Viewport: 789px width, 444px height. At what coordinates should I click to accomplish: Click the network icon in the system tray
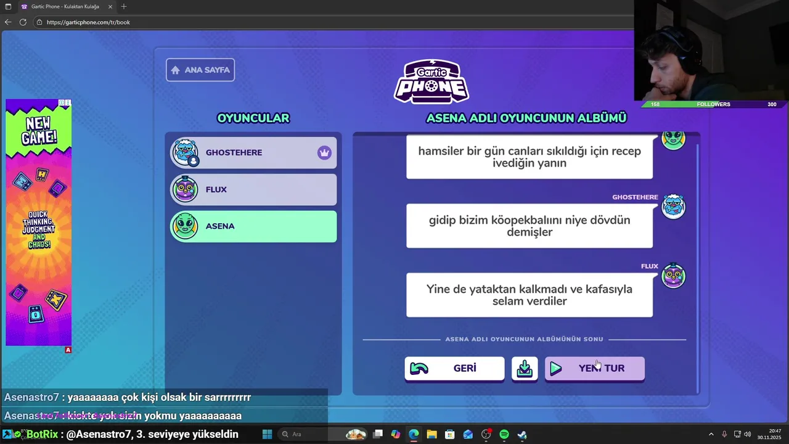coord(737,434)
